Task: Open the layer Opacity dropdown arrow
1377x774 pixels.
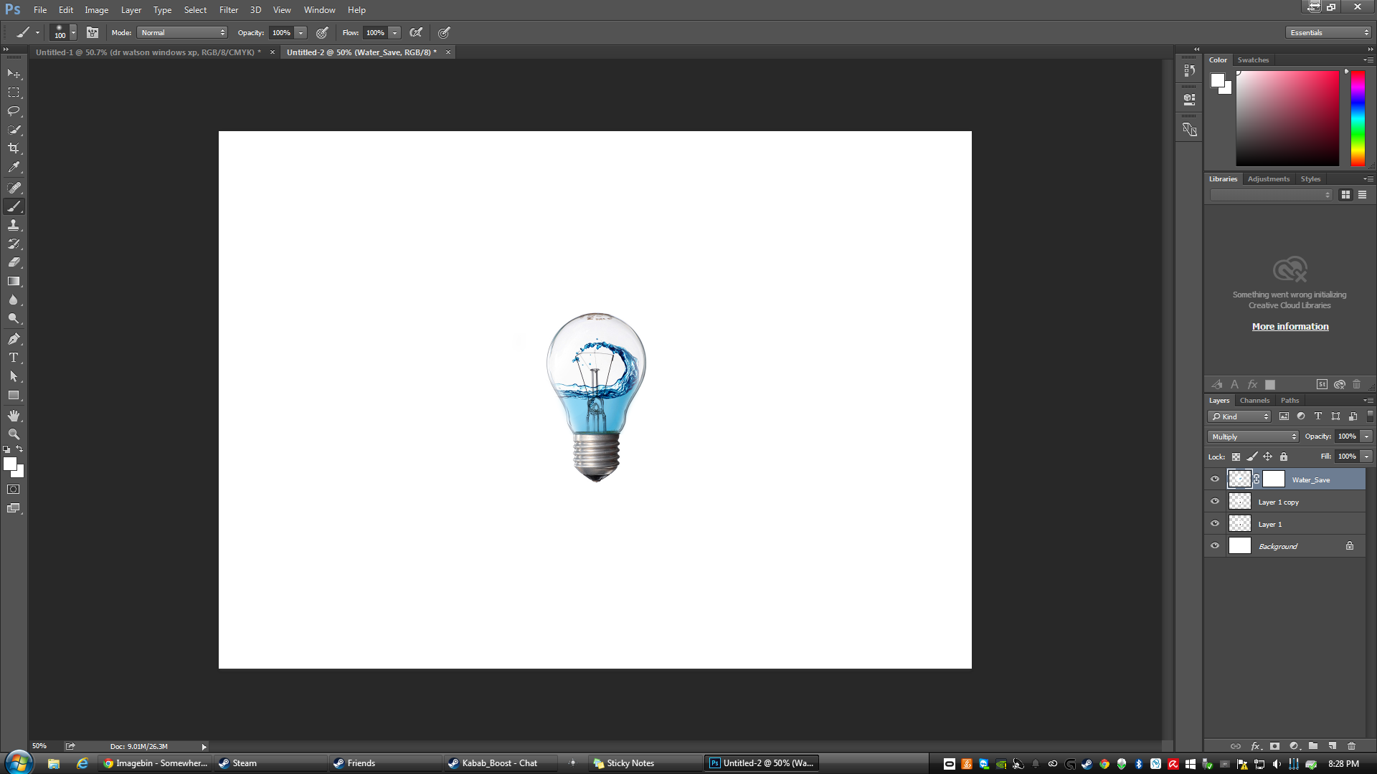Action: [1366, 436]
